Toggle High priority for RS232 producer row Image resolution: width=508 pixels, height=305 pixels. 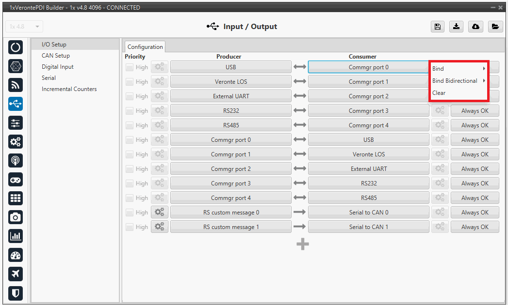coord(130,111)
